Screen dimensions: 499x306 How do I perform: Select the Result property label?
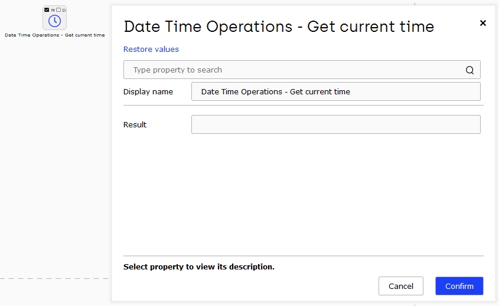(135, 124)
